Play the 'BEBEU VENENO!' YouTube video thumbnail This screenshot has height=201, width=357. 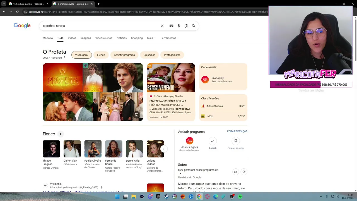(x=171, y=78)
